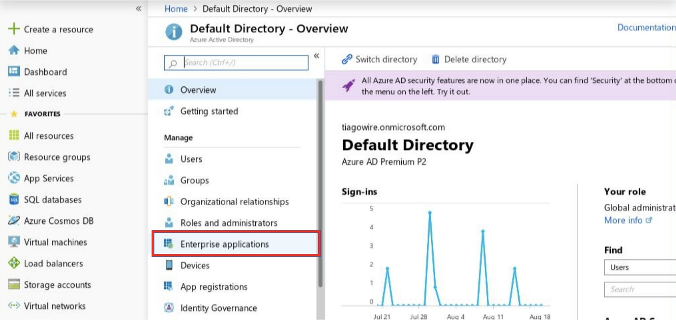Click the purple rocket announcement icon
This screenshot has width=676, height=320.
click(349, 85)
